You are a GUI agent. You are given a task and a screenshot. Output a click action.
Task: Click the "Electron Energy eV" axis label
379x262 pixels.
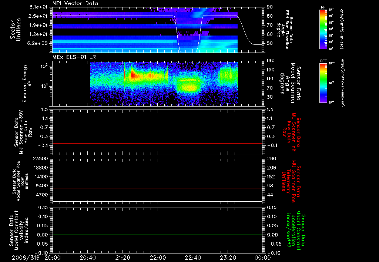pos(27,83)
